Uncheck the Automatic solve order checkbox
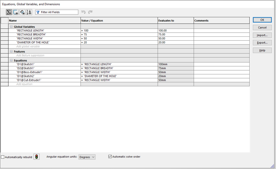The width and height of the screenshot is (276, 169). (x=110, y=157)
